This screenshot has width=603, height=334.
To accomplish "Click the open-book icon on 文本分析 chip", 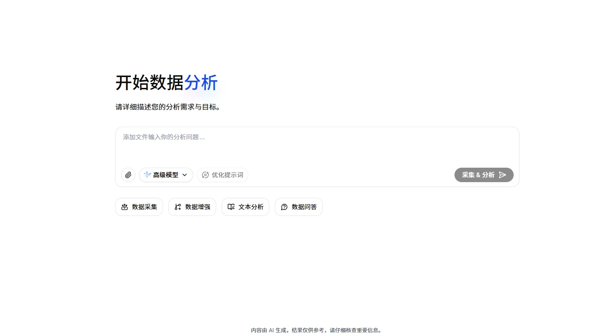I will pyautogui.click(x=231, y=207).
